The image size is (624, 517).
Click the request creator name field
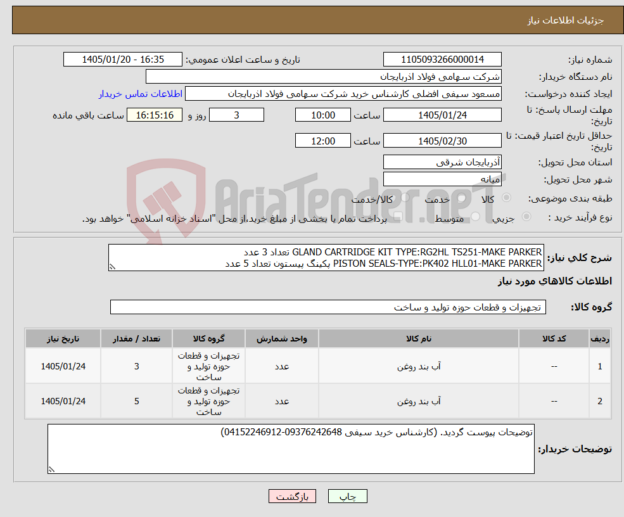click(x=343, y=94)
